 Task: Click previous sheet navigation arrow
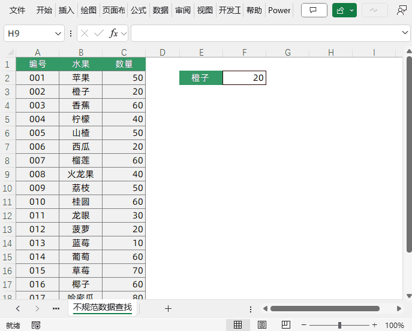tap(18, 308)
